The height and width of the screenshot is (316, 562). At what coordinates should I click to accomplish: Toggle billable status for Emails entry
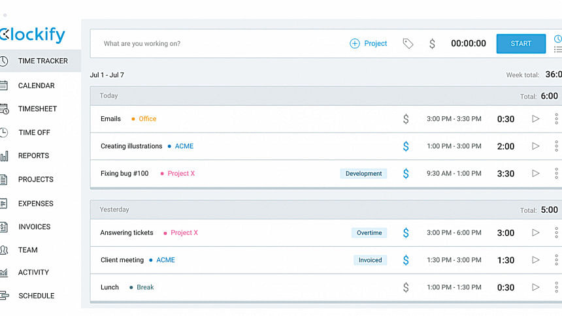coord(406,119)
